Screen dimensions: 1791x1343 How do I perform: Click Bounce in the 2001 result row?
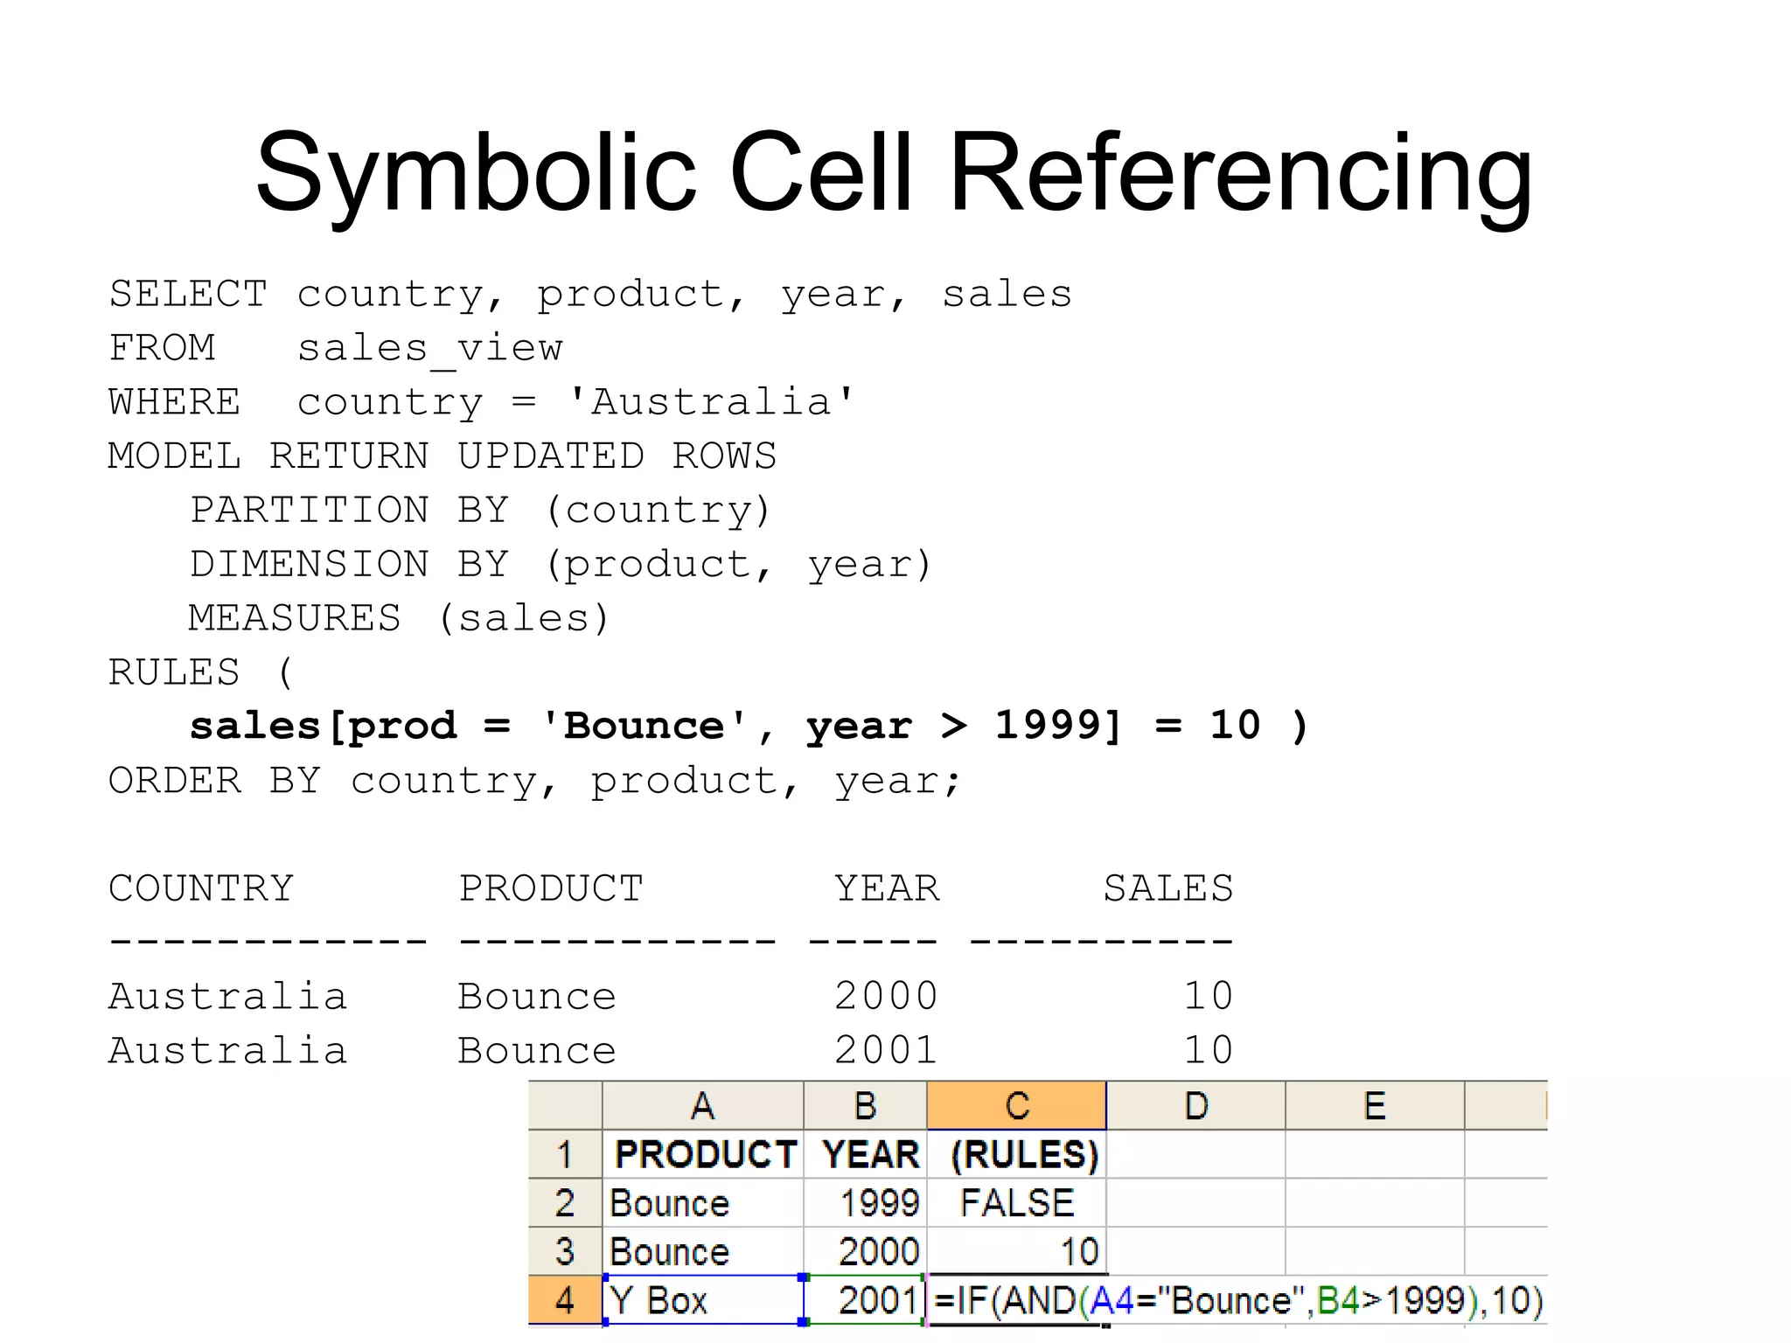(537, 1051)
